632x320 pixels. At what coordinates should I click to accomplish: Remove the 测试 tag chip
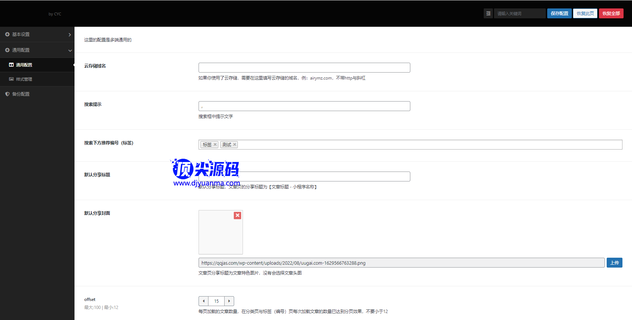235,145
